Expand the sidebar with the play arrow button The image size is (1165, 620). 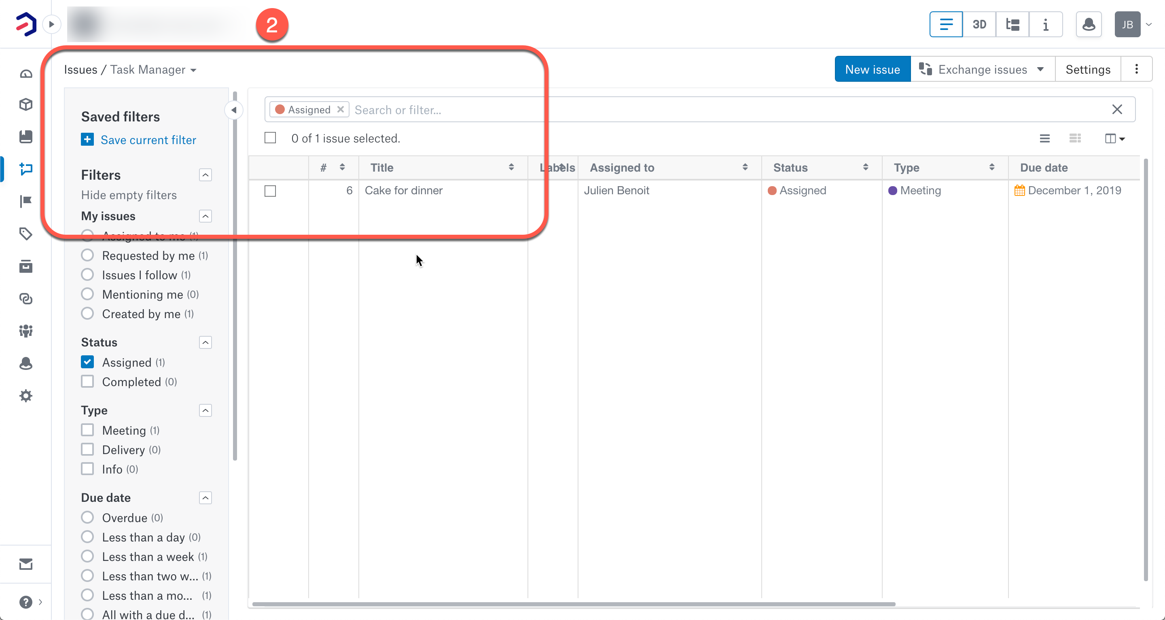[51, 24]
